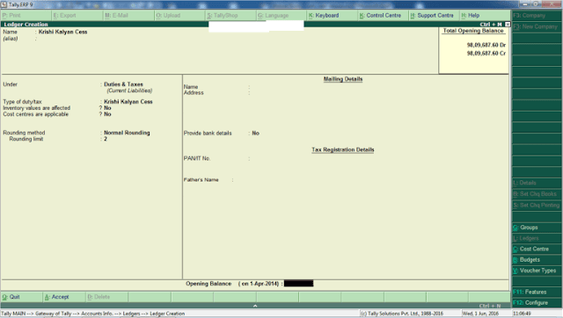
Task: Change Rounding method Normal Rounding
Action: pyautogui.click(x=127, y=133)
